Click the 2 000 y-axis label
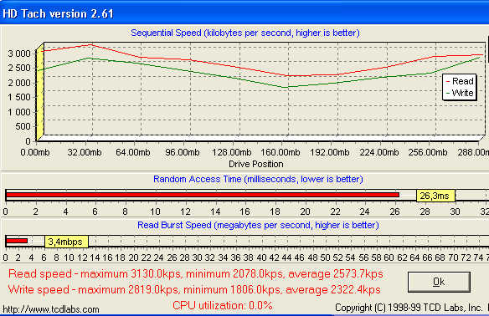The height and width of the screenshot is (316, 489). pyautogui.click(x=19, y=83)
